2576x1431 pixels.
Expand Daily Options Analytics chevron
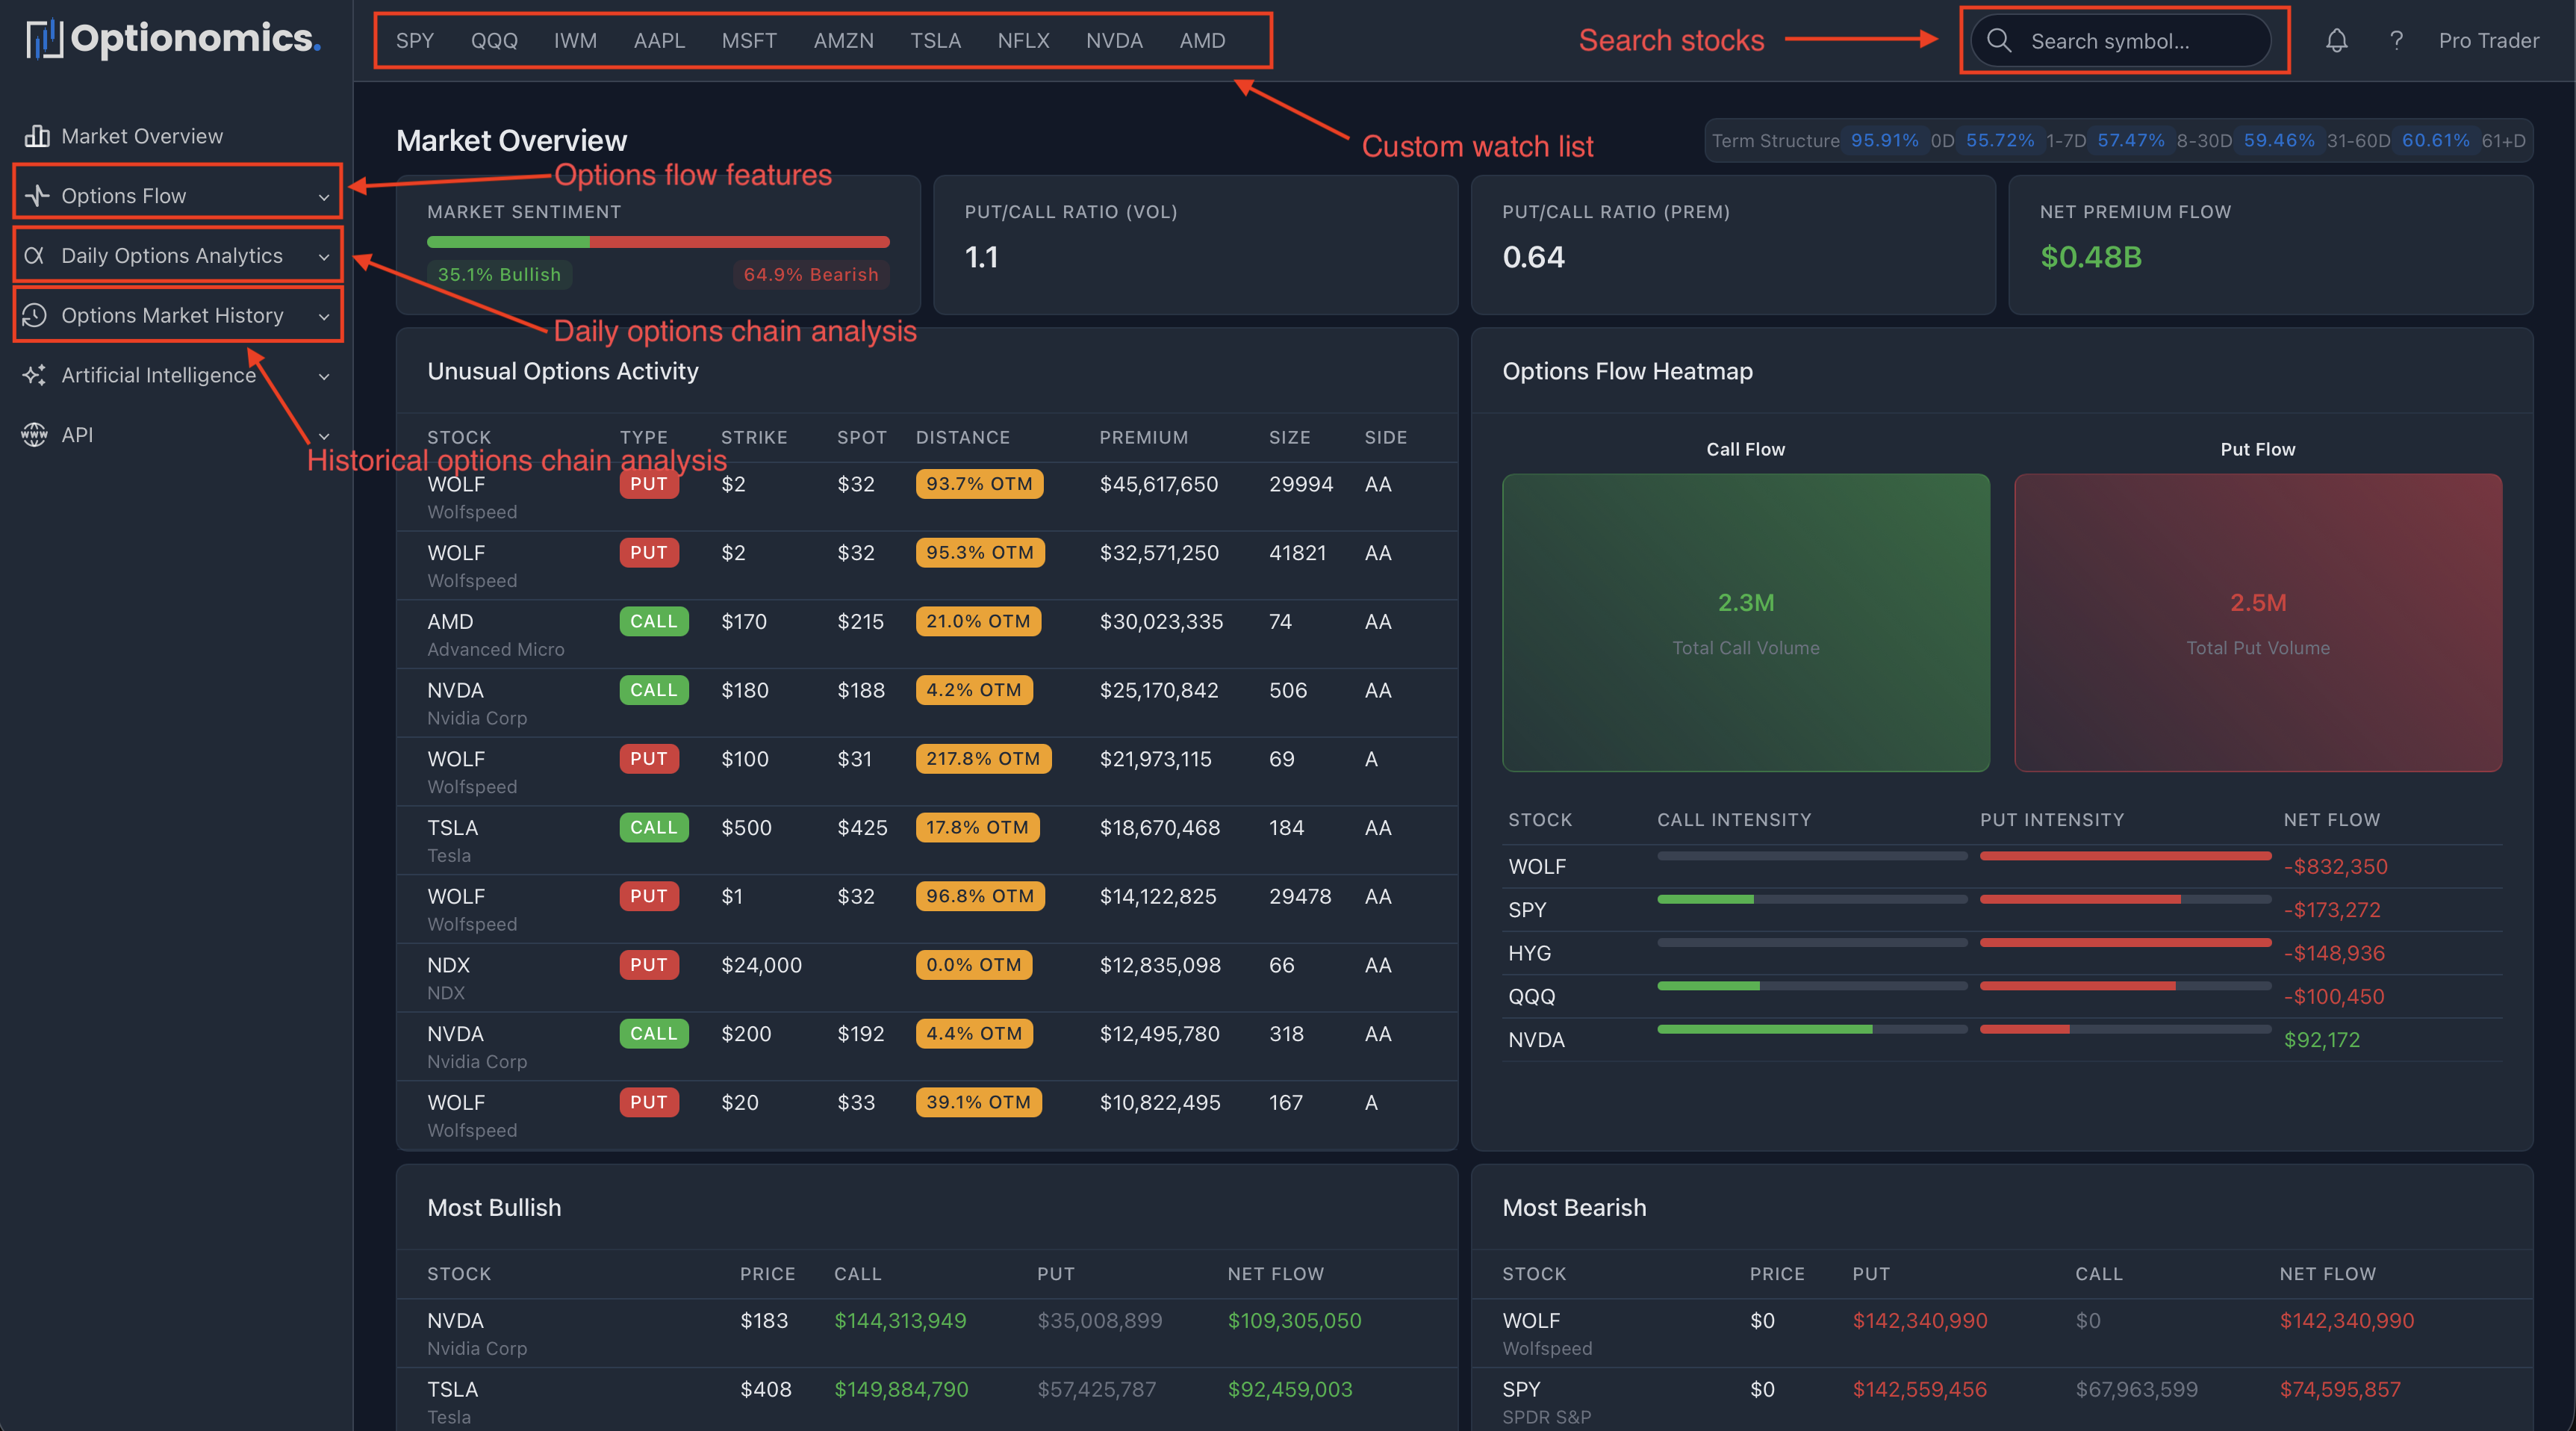[324, 257]
